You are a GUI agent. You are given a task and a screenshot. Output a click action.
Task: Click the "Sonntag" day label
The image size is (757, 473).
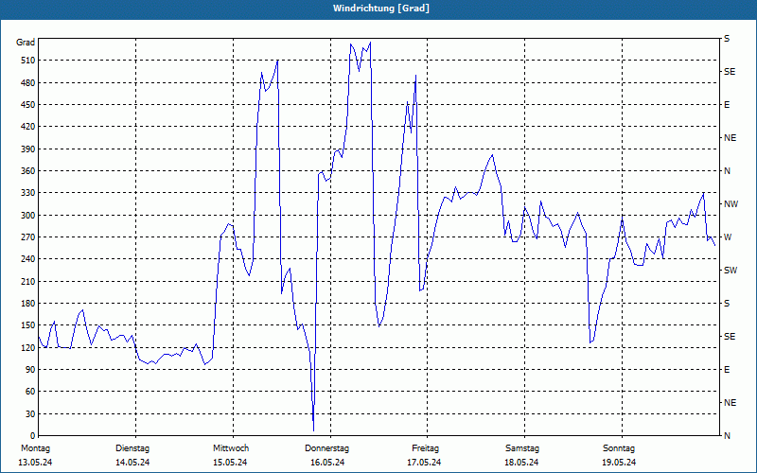tap(619, 448)
